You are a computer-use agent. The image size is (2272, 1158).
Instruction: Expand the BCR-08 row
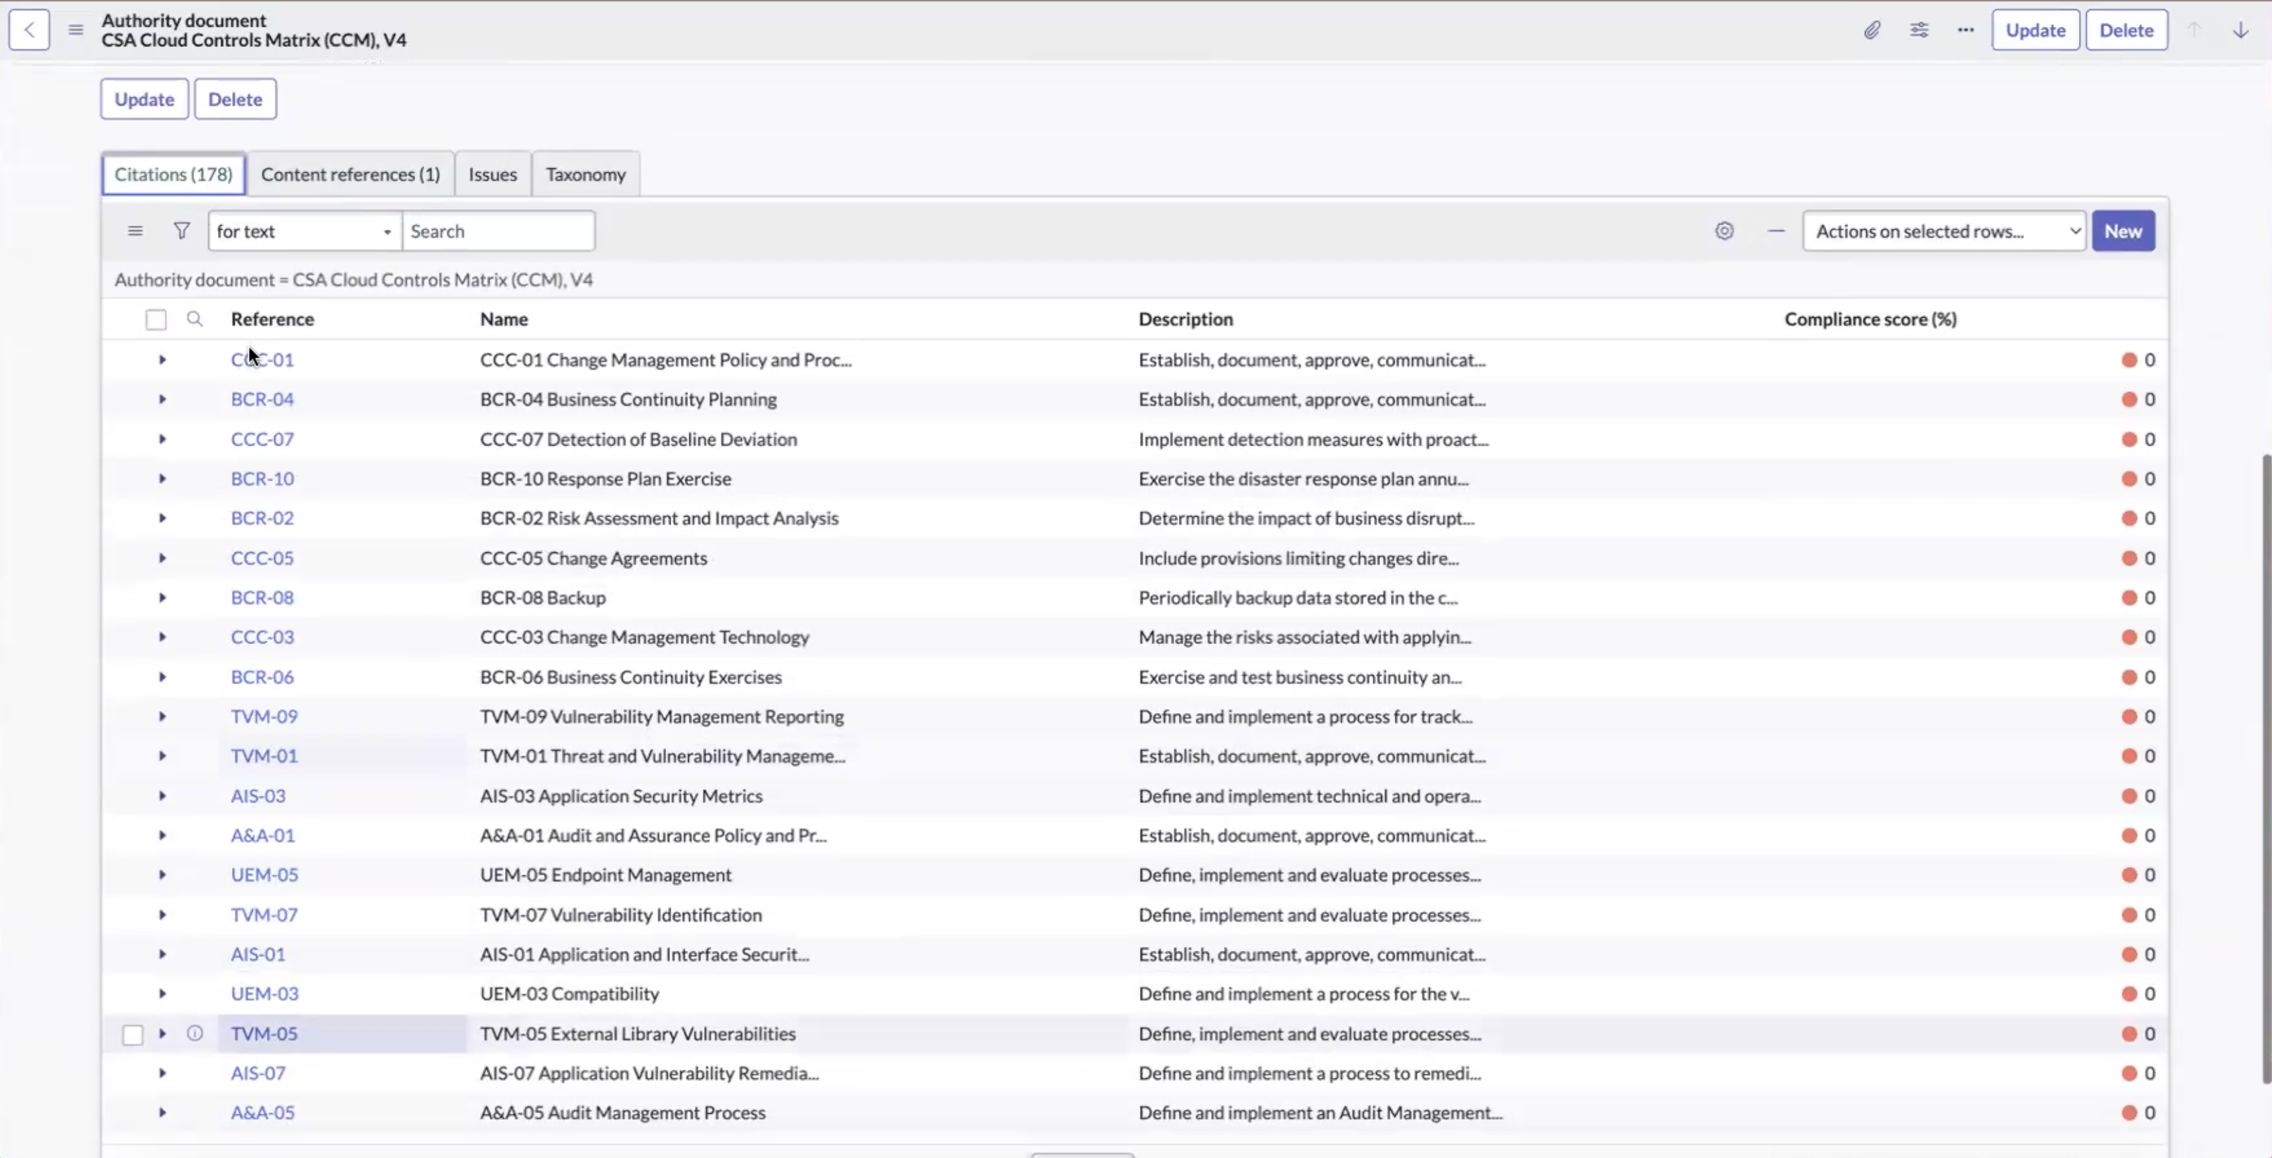(x=162, y=598)
